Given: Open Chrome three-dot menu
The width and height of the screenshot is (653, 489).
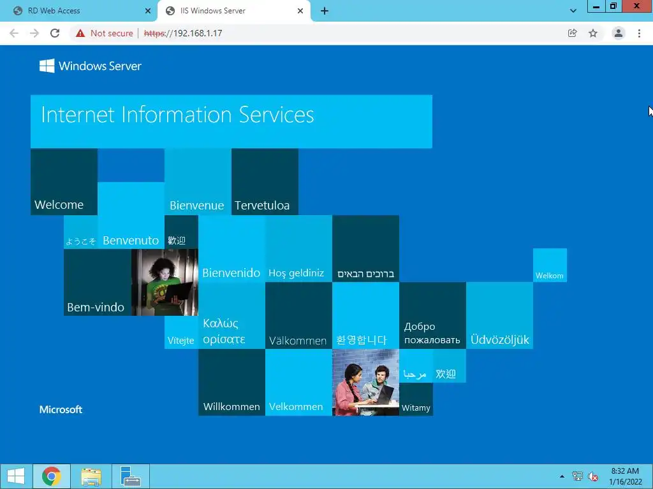Looking at the screenshot, I should (639, 33).
